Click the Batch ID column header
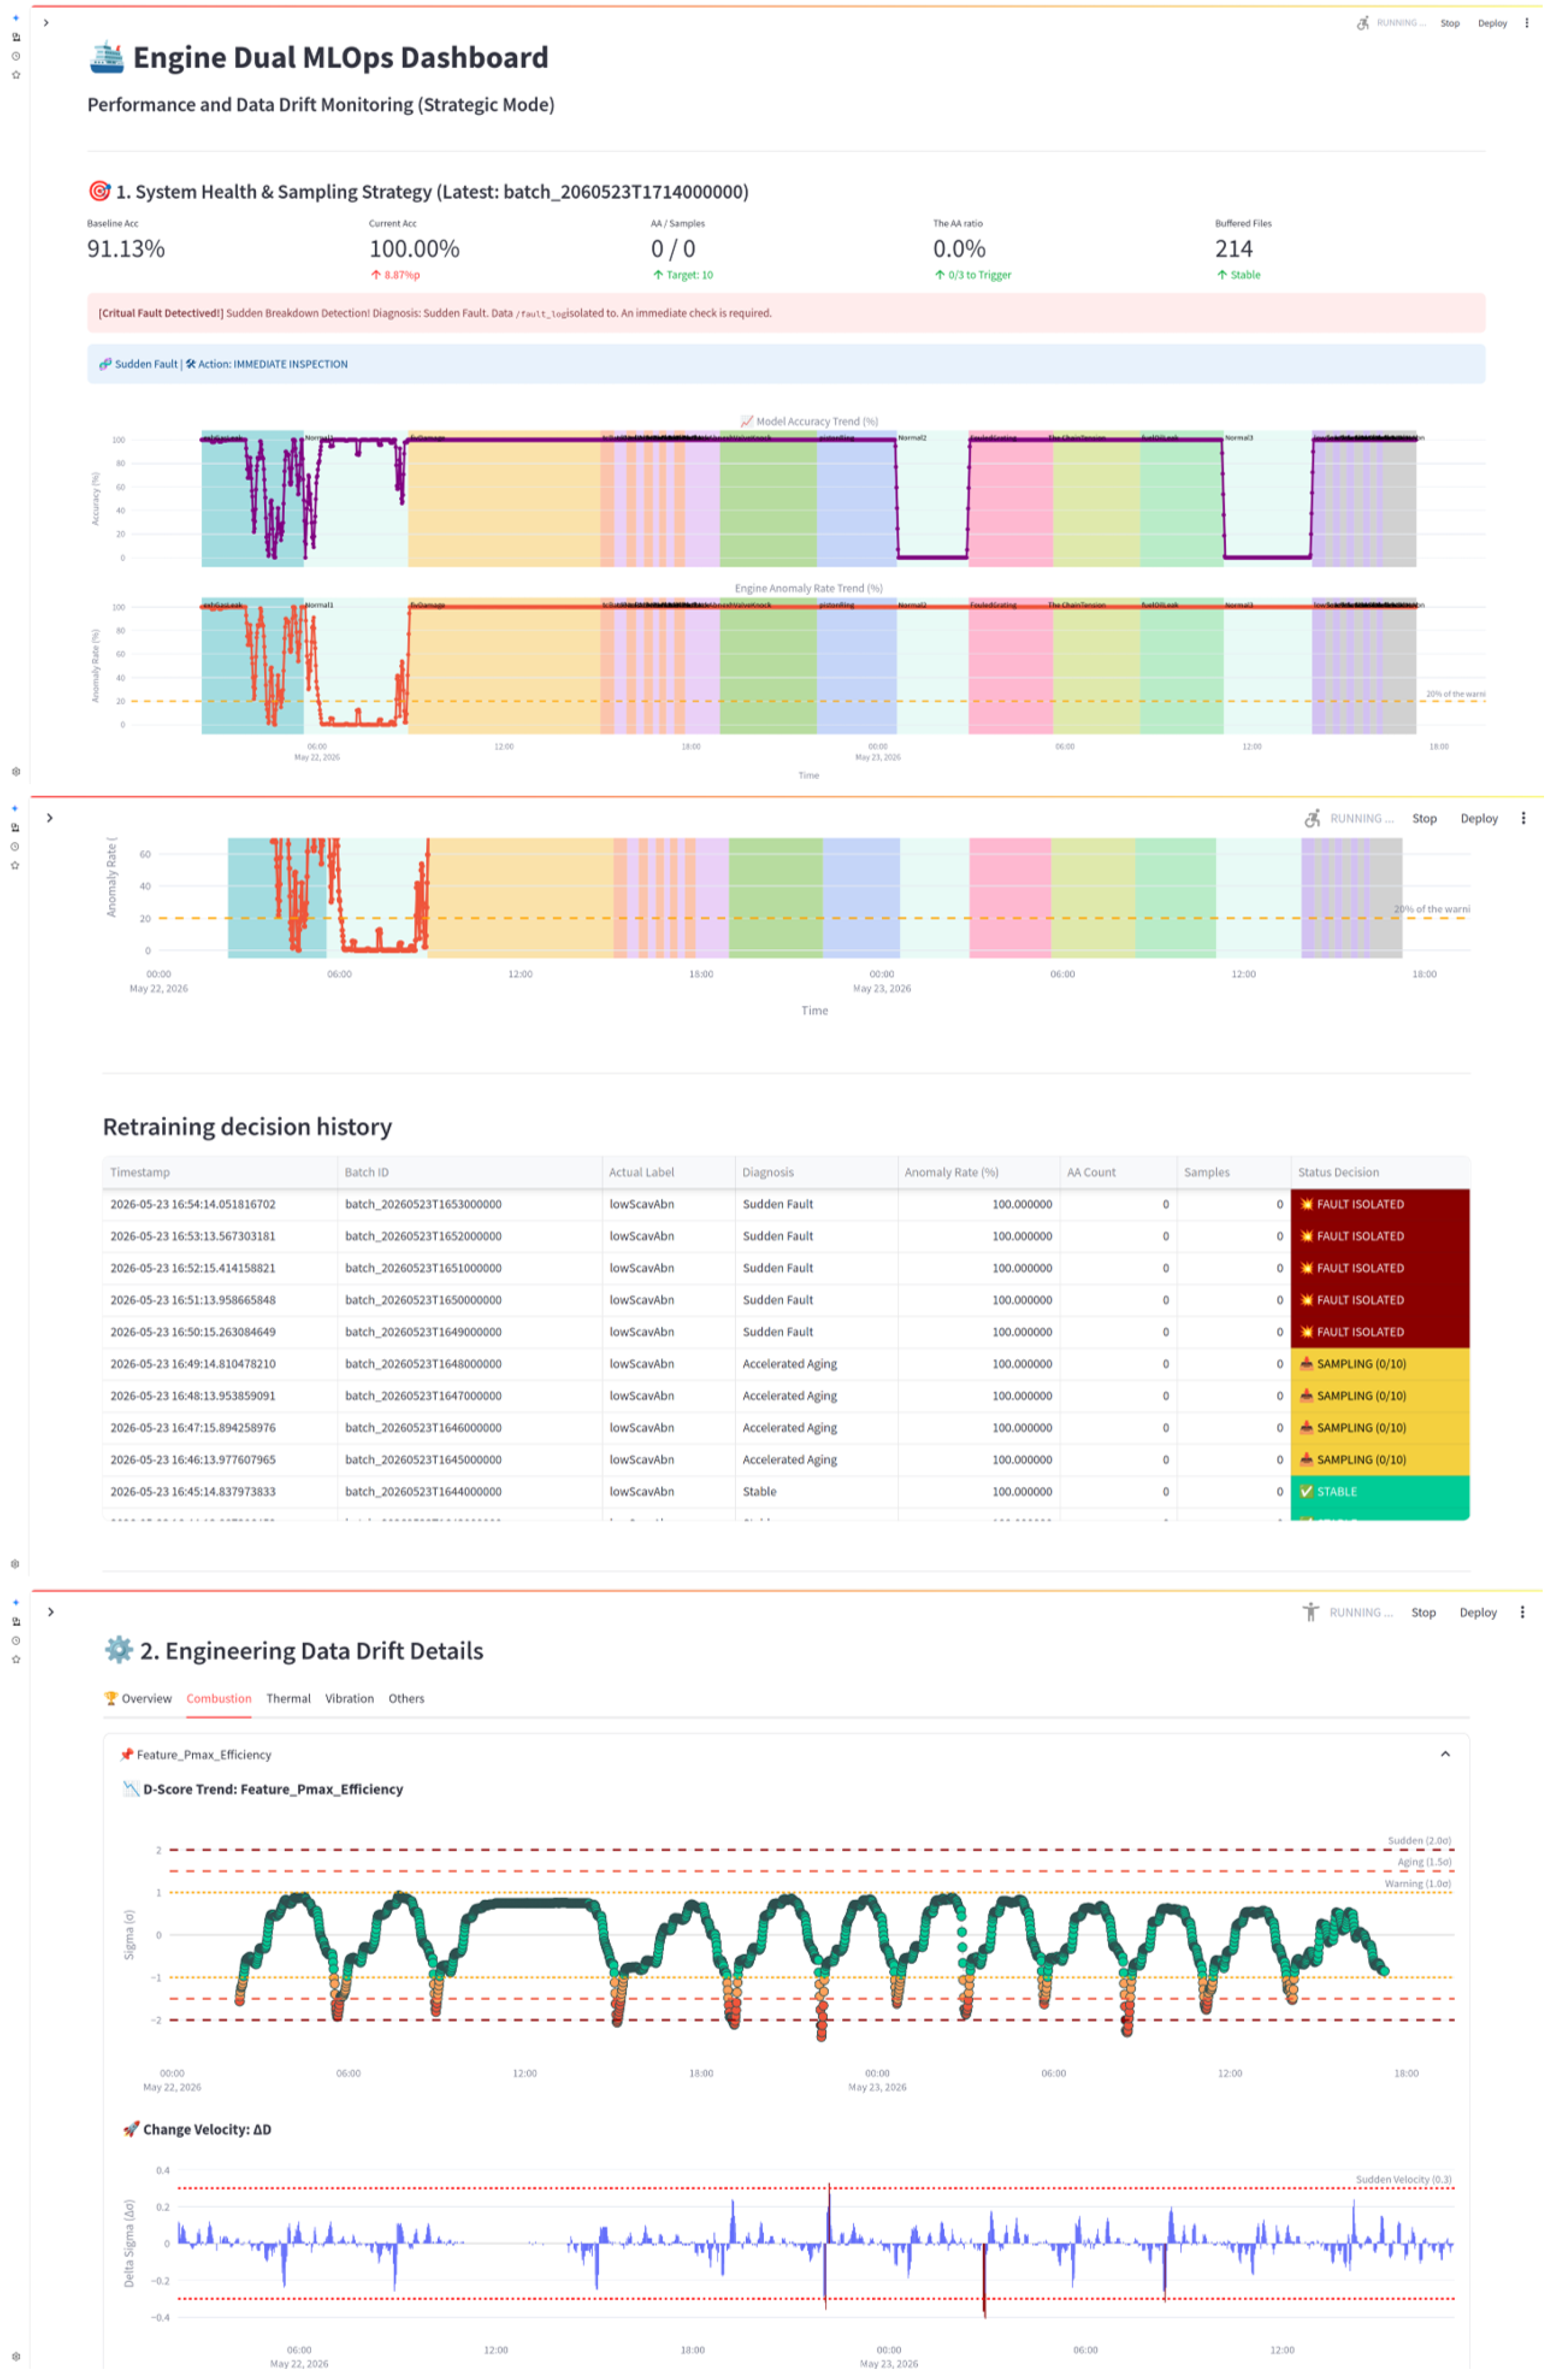Image resolution: width=1548 pixels, height=2380 pixels. pos(471,1173)
